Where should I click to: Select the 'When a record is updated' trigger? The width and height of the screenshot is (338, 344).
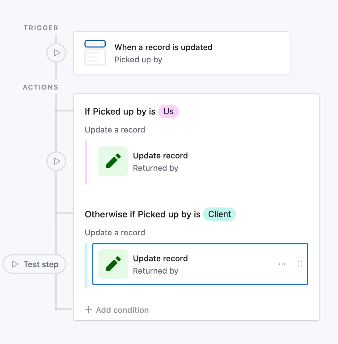(181, 53)
